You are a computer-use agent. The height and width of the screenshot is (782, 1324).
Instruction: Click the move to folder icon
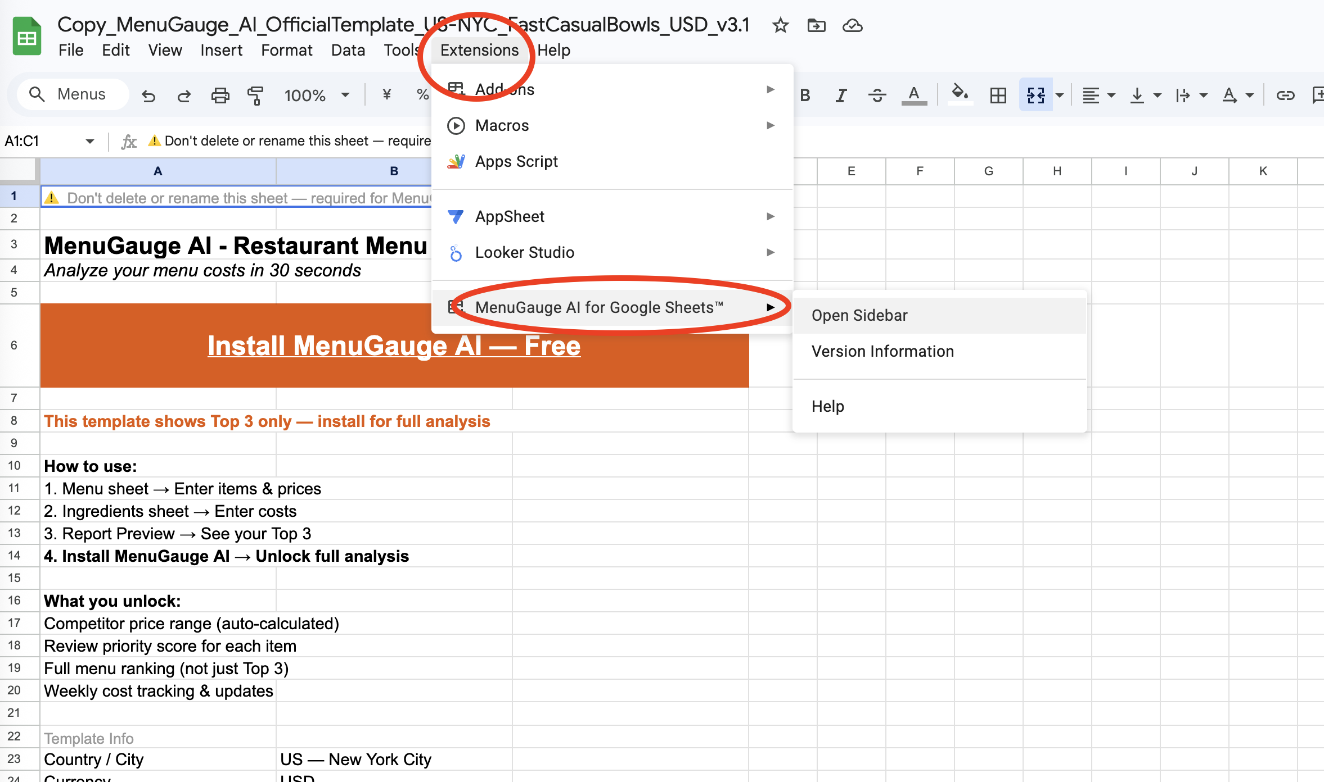[x=816, y=25]
